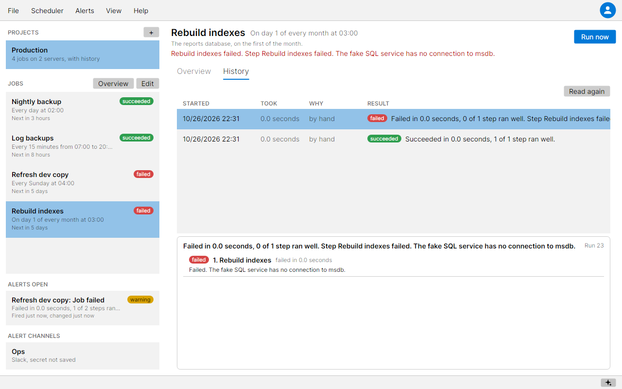622x389 pixels.
Task: Select the History tab
Action: click(236, 71)
